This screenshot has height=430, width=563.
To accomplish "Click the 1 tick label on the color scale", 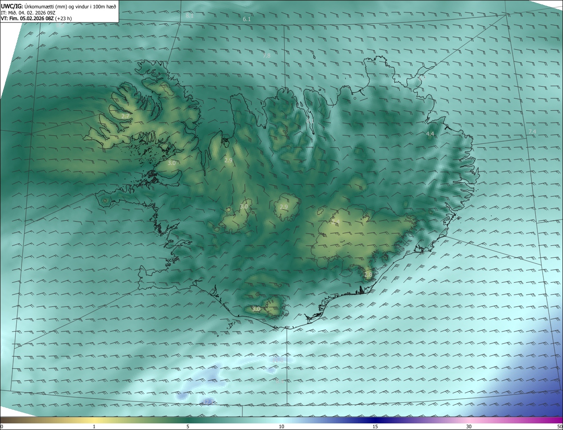I will click(94, 426).
